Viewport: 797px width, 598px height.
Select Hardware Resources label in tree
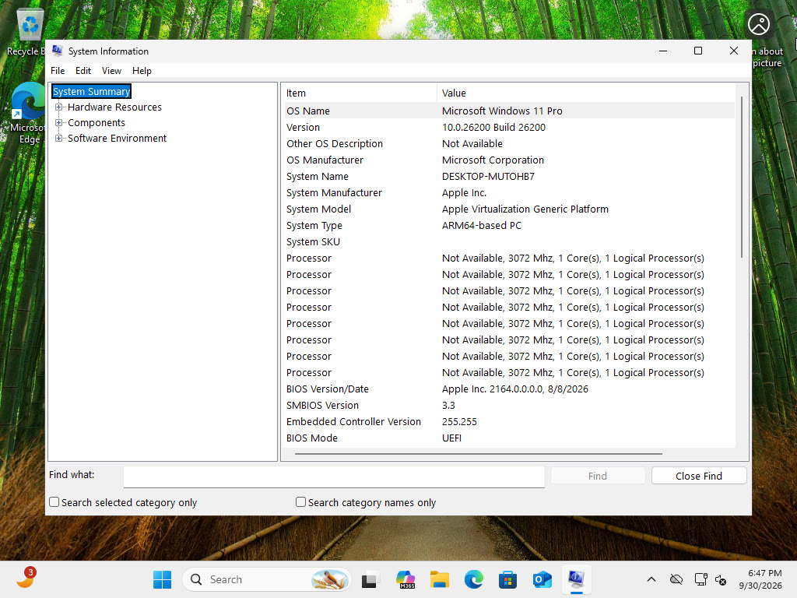(x=115, y=107)
